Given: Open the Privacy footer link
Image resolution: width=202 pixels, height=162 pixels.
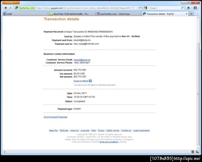Looking at the screenshot, I should [x=101, y=130].
